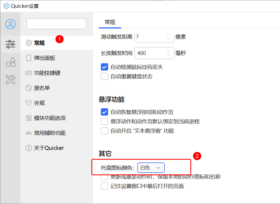The width and height of the screenshot is (280, 204).
Task: Click the 毫秒 unit label
Action: click(x=181, y=53)
